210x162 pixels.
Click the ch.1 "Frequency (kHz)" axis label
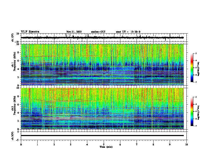point(15,61)
